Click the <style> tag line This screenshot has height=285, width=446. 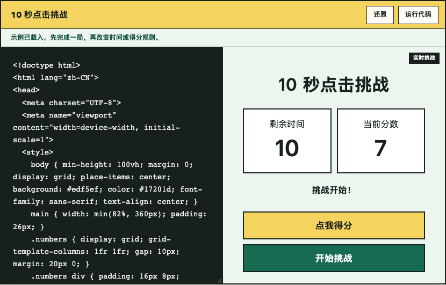click(x=38, y=152)
